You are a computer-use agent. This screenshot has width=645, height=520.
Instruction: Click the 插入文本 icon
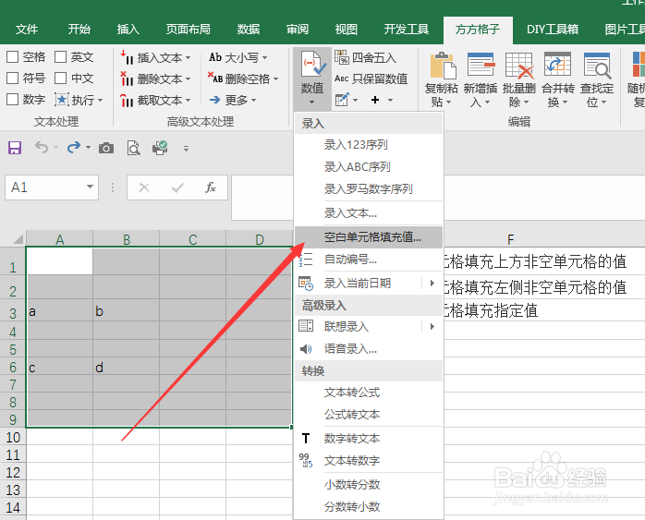pyautogui.click(x=127, y=57)
